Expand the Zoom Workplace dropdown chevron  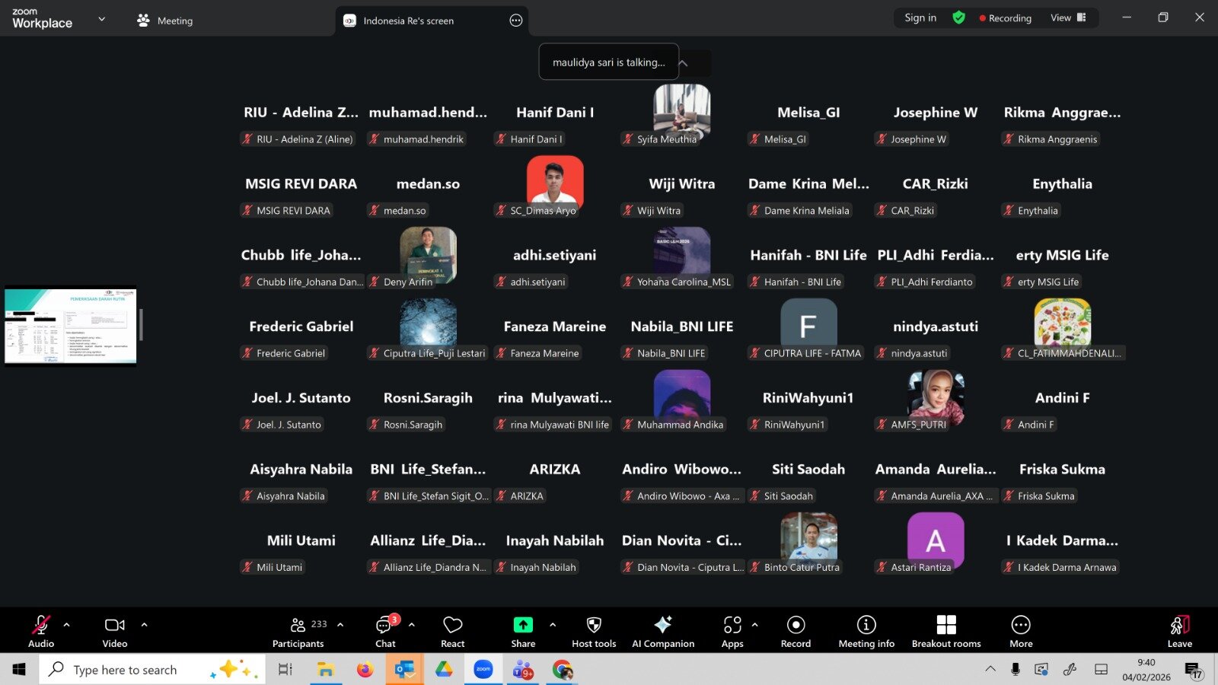tap(102, 19)
